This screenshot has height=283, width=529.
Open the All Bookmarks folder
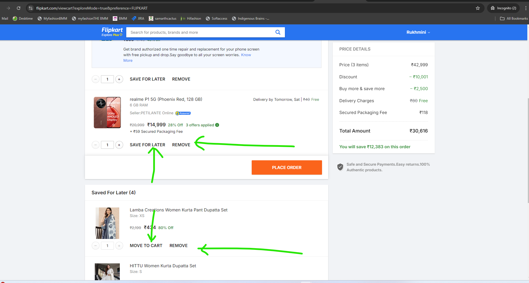coord(514,19)
